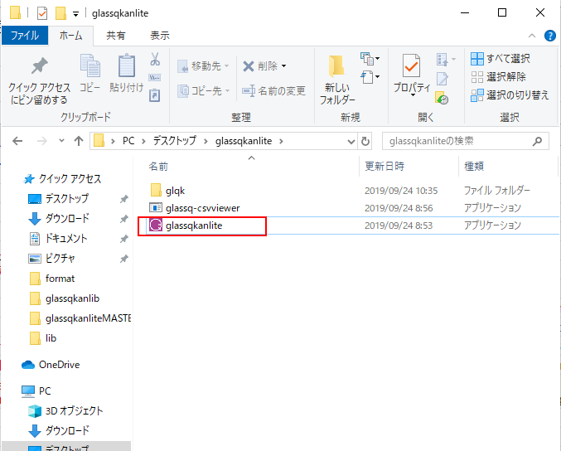Screen dimensions: 561x451
Task: Go up one folder level
Action: coord(79,141)
